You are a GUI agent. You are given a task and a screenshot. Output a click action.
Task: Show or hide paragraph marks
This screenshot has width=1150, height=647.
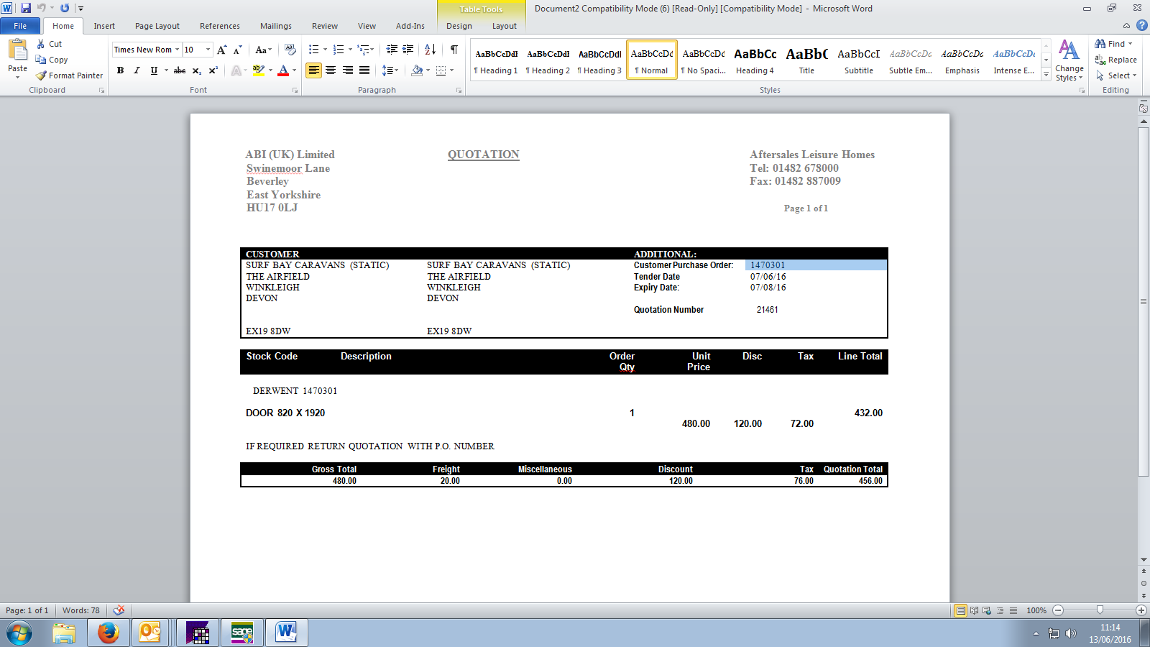[454, 50]
